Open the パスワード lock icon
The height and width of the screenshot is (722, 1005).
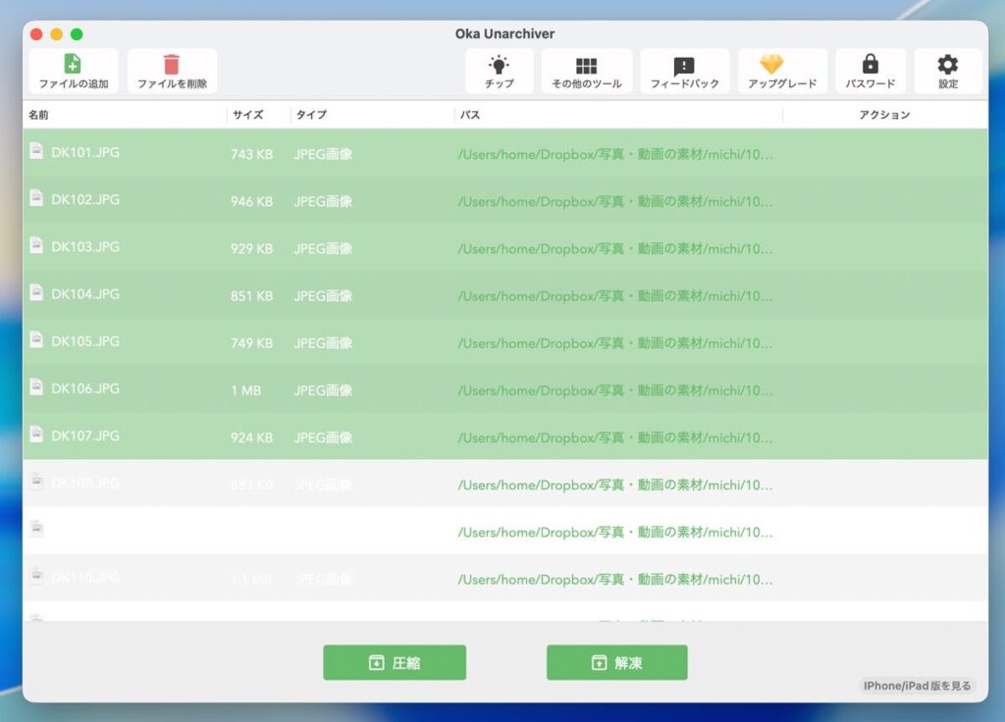click(870, 65)
